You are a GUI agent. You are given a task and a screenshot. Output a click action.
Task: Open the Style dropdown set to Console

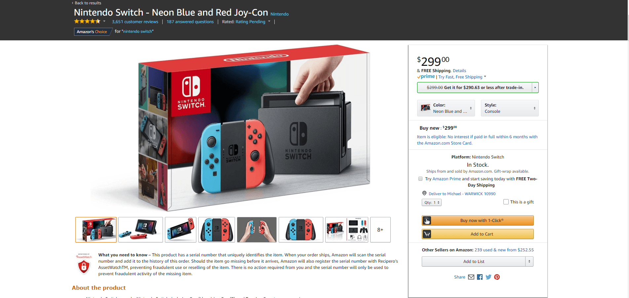(509, 108)
